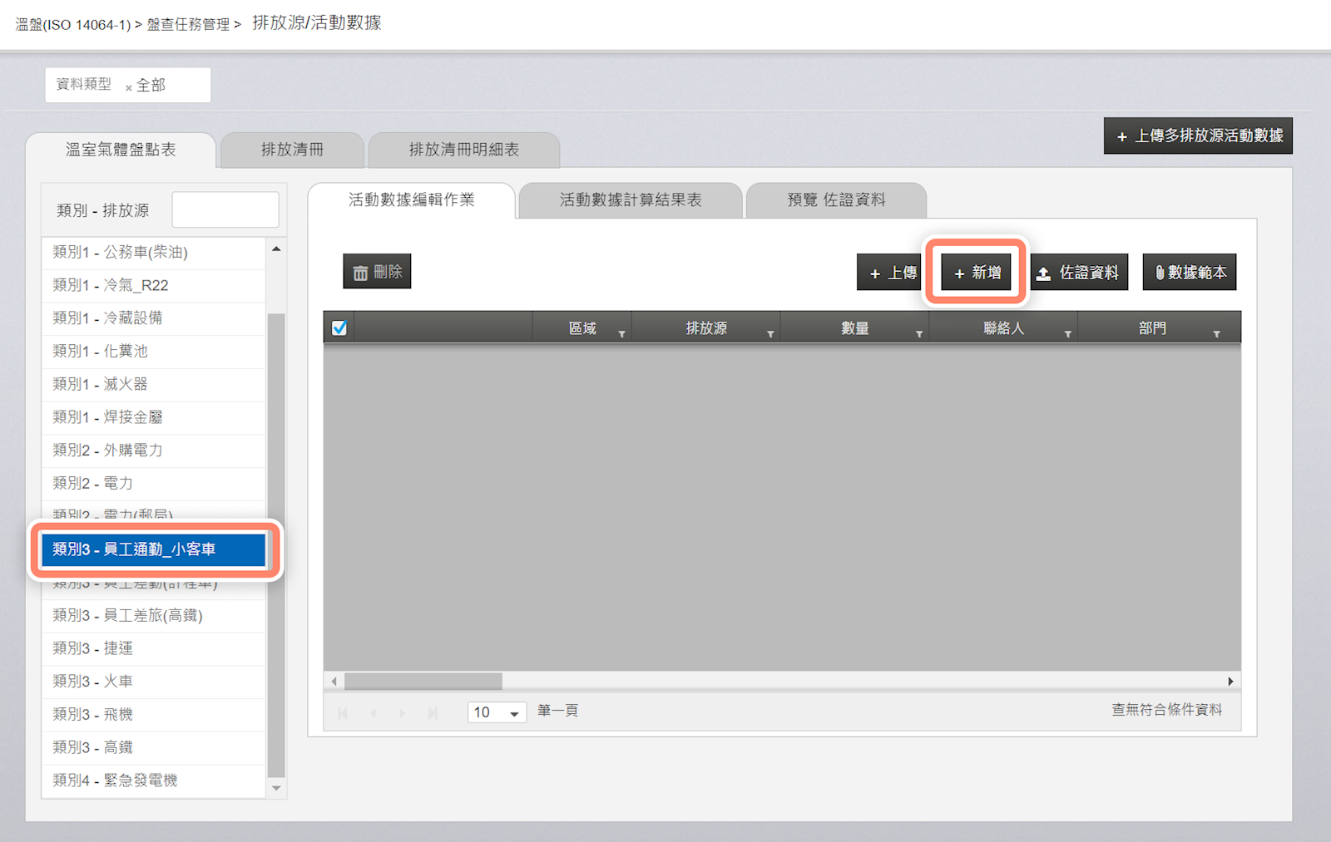1331x842 pixels.
Task: Click the grid horizontal scroll-right arrow
Action: (1230, 682)
